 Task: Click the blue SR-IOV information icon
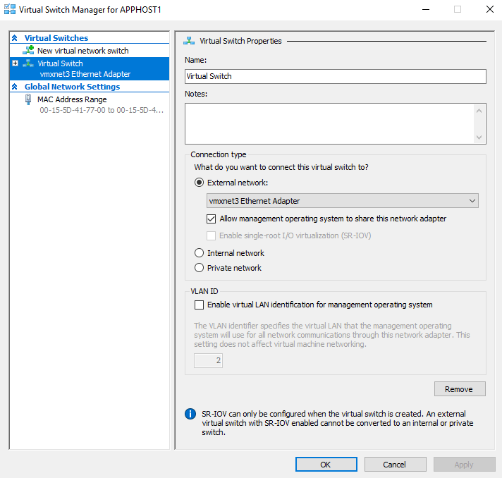pyautogui.click(x=190, y=414)
